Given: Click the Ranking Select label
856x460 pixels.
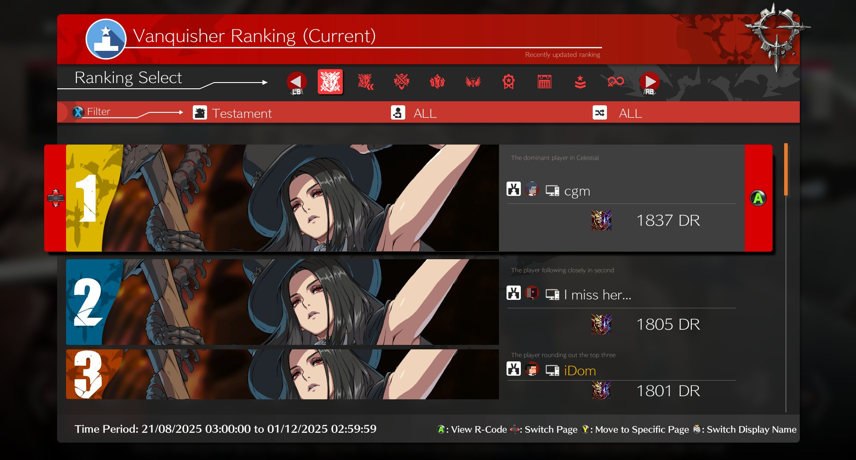Looking at the screenshot, I should pyautogui.click(x=128, y=78).
